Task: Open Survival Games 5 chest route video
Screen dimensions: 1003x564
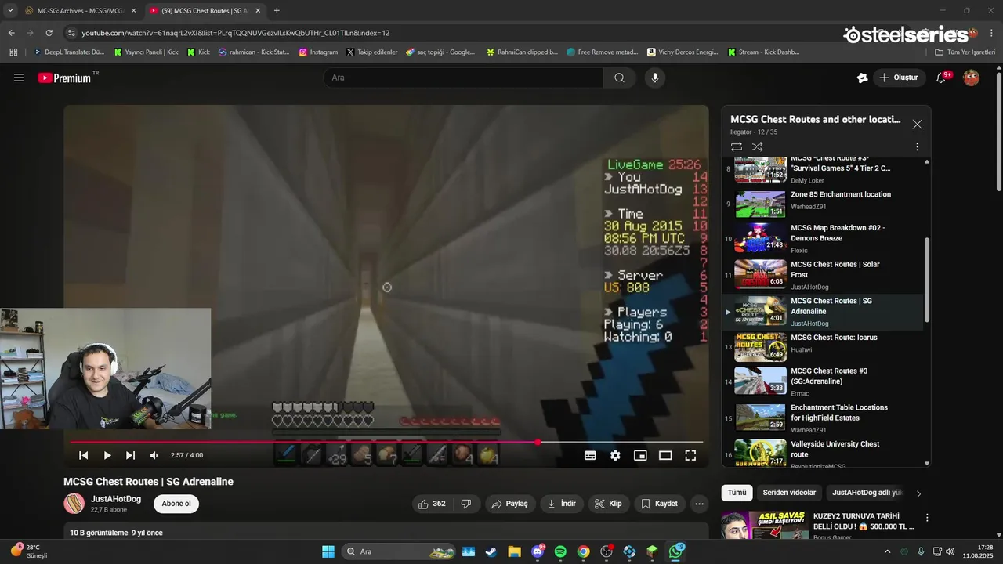Action: (x=823, y=169)
